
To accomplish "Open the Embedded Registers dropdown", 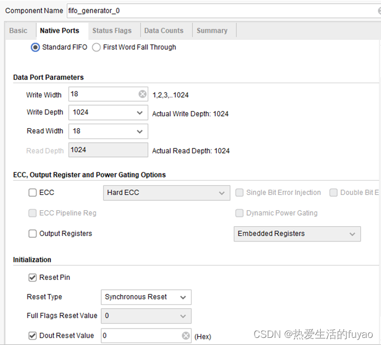I will point(297,234).
